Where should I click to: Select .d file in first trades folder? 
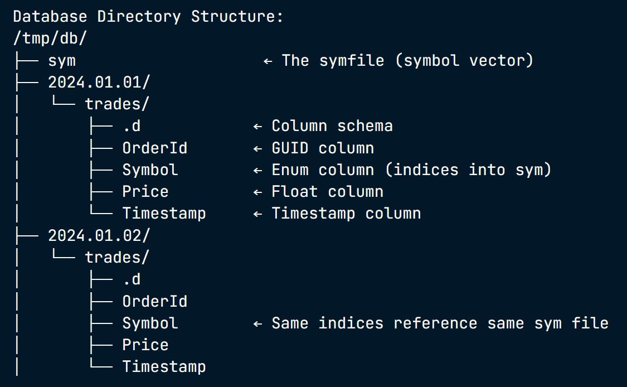pyautogui.click(x=132, y=126)
